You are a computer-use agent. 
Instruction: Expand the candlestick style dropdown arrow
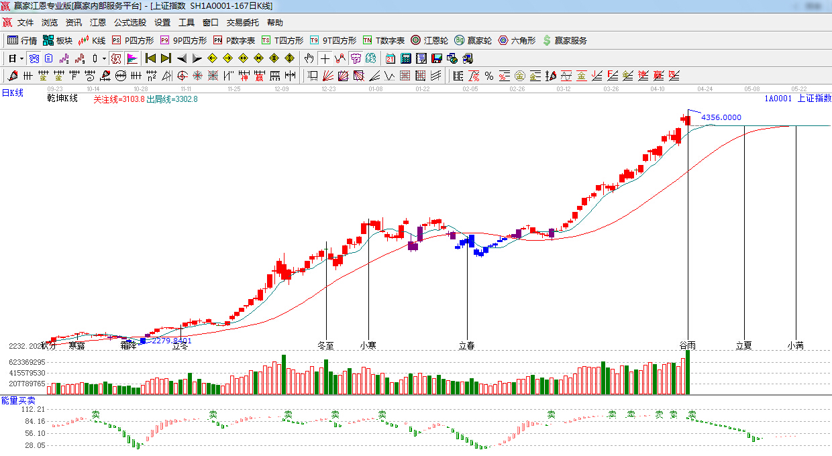(x=104, y=58)
